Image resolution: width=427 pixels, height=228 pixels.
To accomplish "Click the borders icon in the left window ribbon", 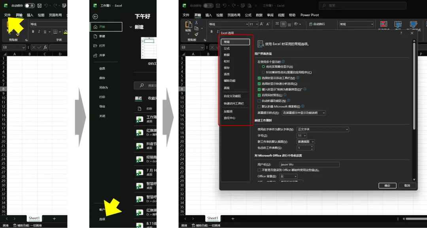I will coord(55,32).
